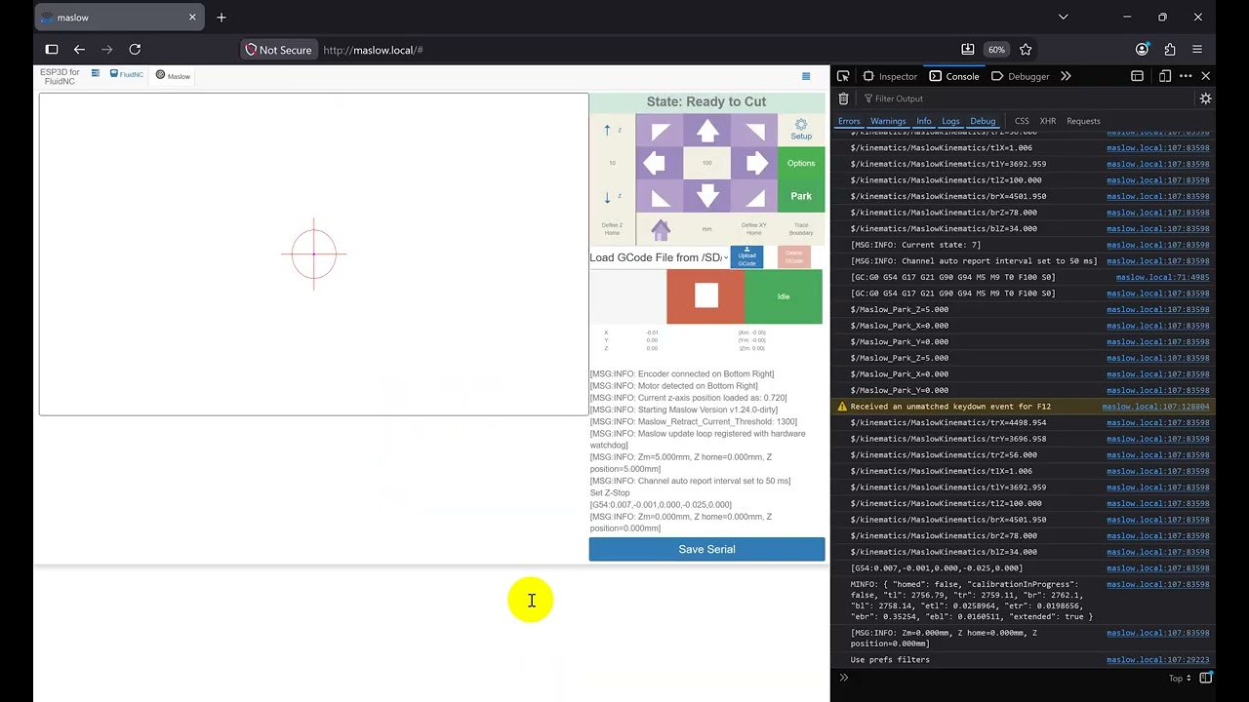Image resolution: width=1249 pixels, height=702 pixels.
Task: Jog diagonally up-left
Action: 660,131
